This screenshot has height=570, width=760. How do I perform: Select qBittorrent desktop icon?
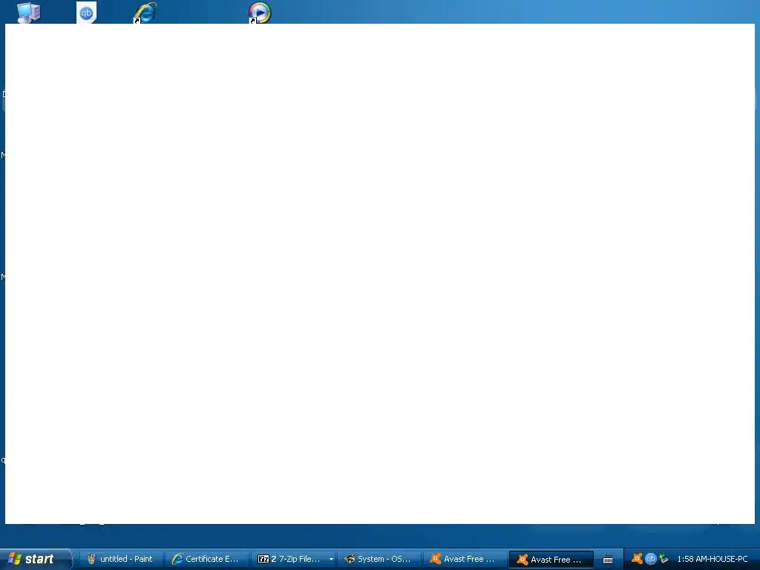point(86,12)
